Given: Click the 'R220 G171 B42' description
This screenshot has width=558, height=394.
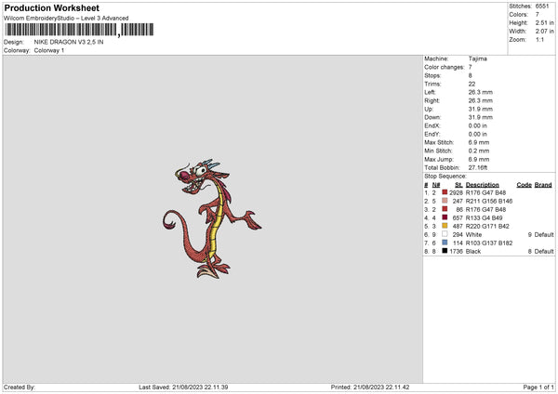Looking at the screenshot, I should click(487, 226).
